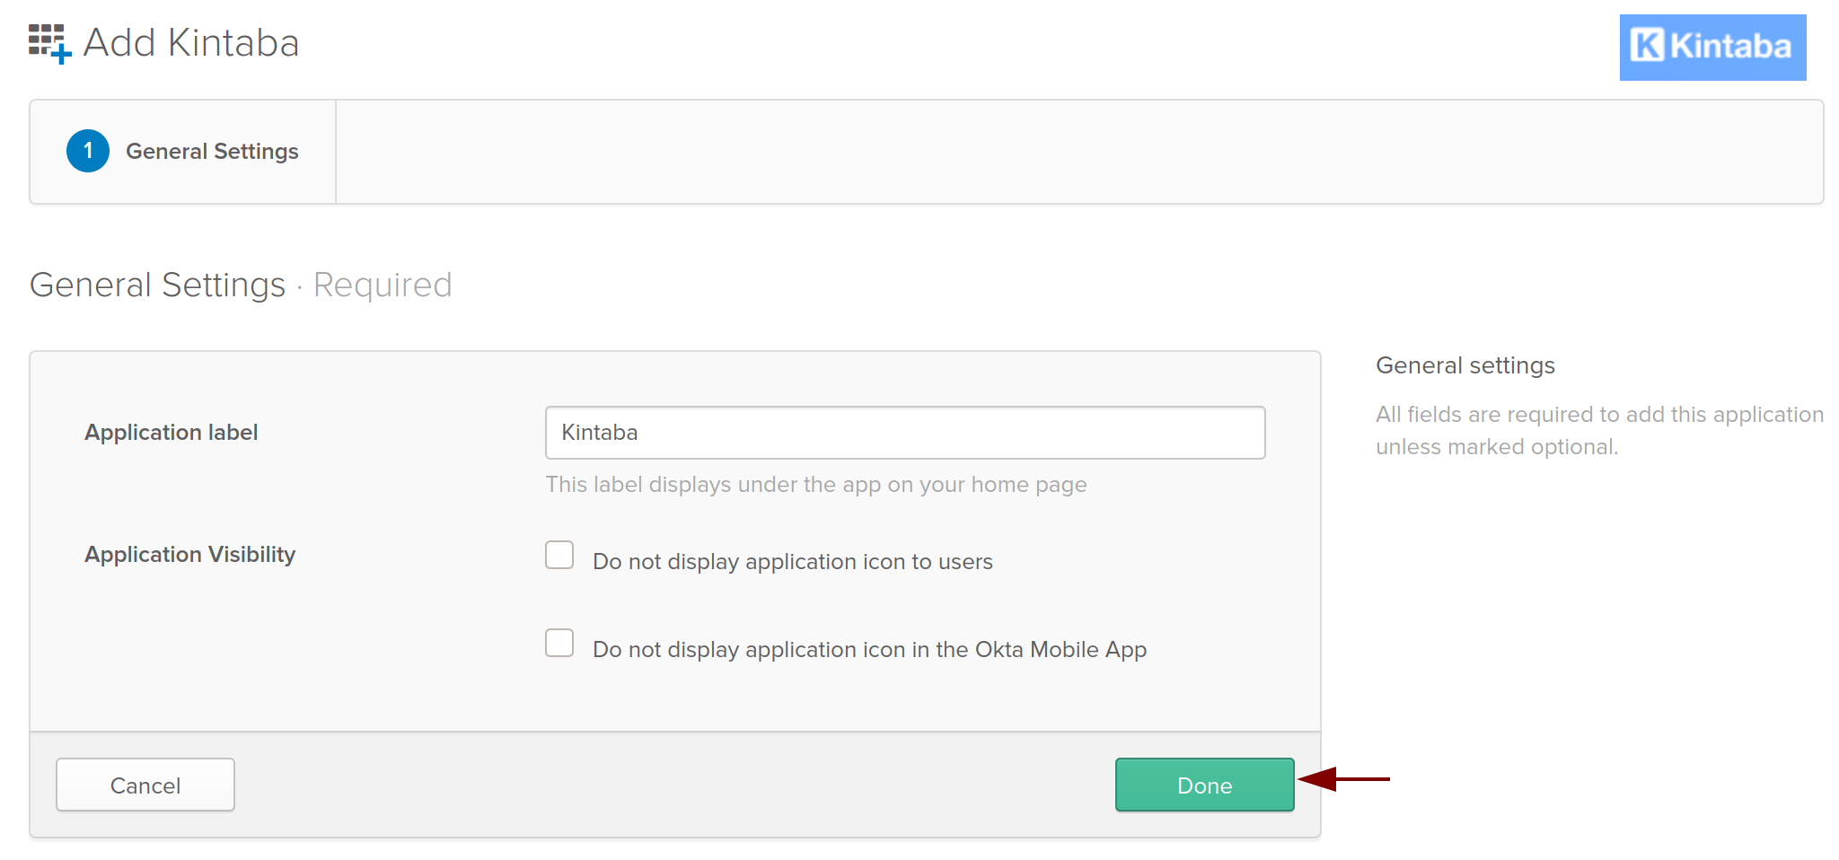The height and width of the screenshot is (860, 1839).
Task: Click the Kintaba logo image
Action: (1712, 48)
